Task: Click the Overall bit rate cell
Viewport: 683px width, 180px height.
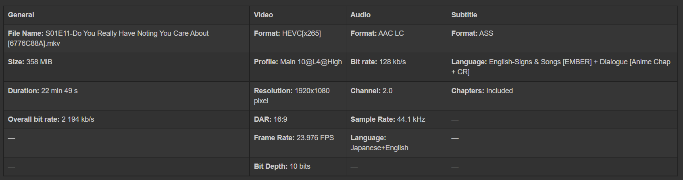Action: (x=51, y=119)
